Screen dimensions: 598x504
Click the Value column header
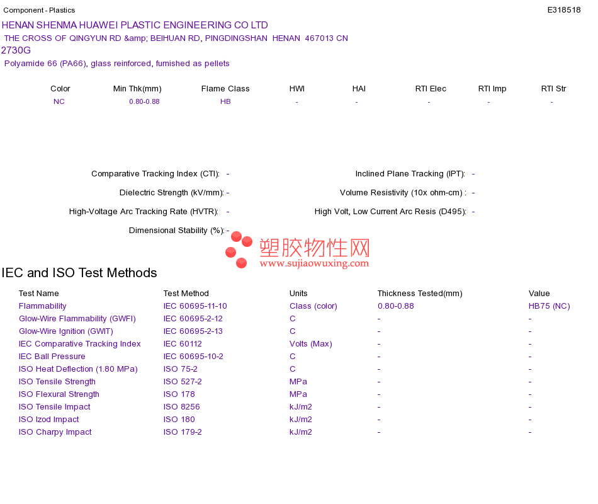[539, 293]
